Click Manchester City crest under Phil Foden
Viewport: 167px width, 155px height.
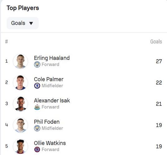coord(37,128)
